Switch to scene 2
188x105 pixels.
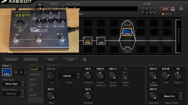click(x=147, y=13)
